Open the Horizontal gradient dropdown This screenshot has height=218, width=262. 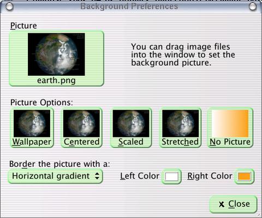tap(56, 176)
